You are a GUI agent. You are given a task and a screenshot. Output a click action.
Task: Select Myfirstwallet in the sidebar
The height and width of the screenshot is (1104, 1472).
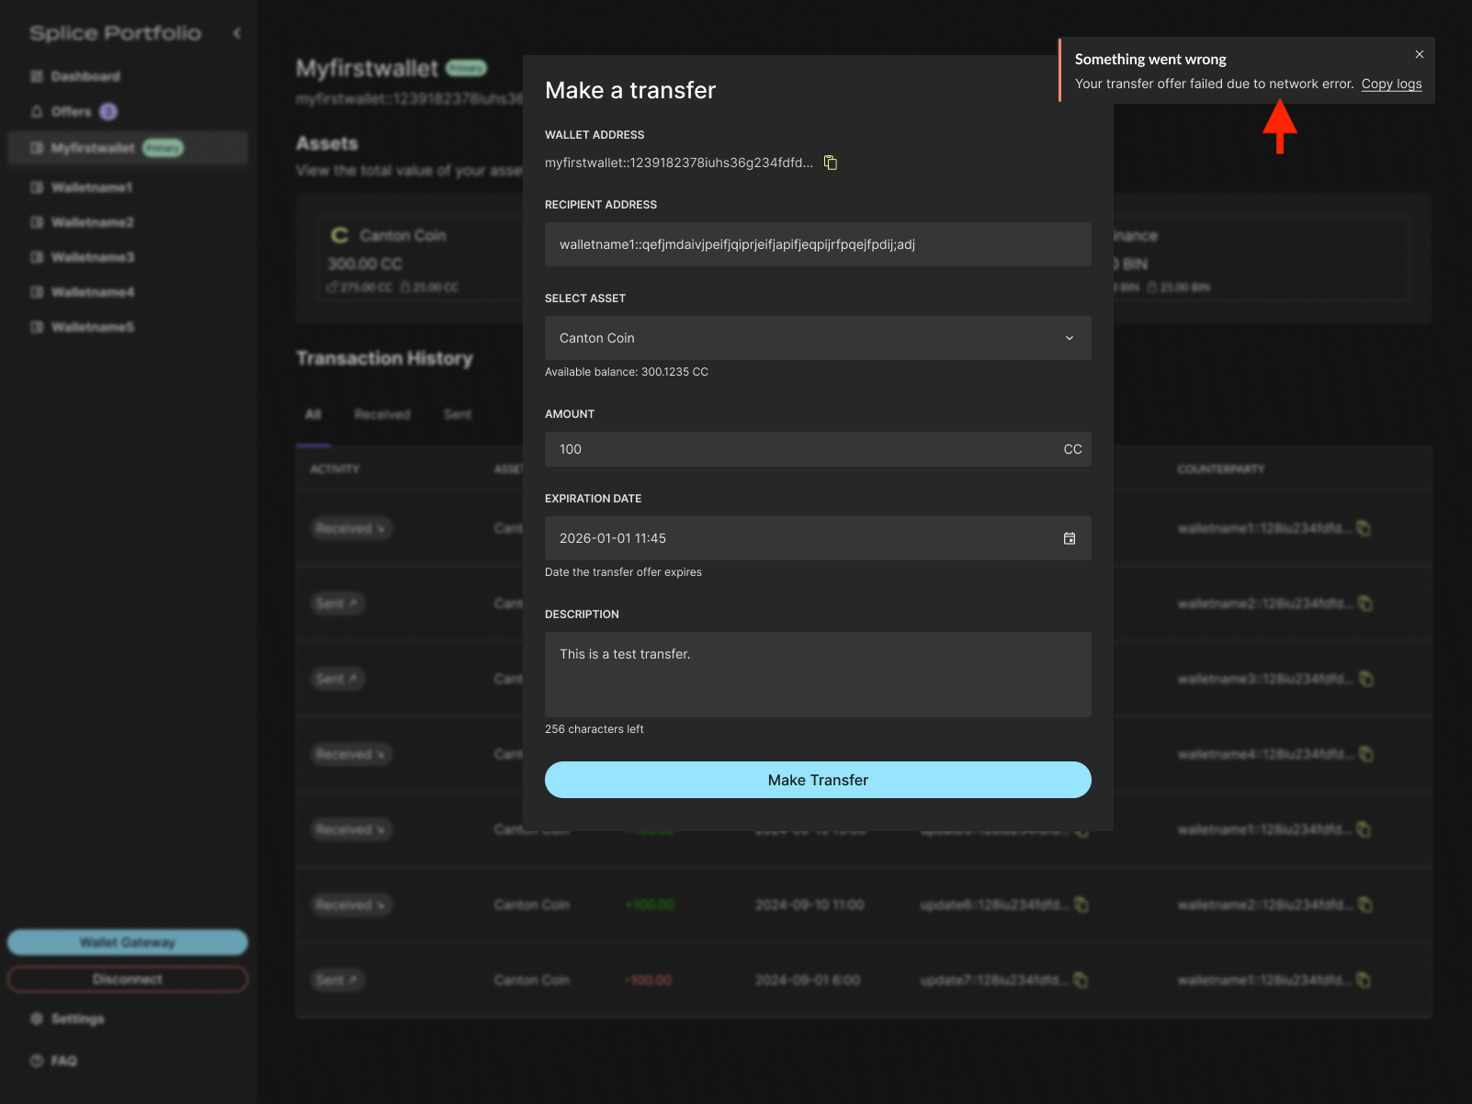pyautogui.click(x=128, y=148)
